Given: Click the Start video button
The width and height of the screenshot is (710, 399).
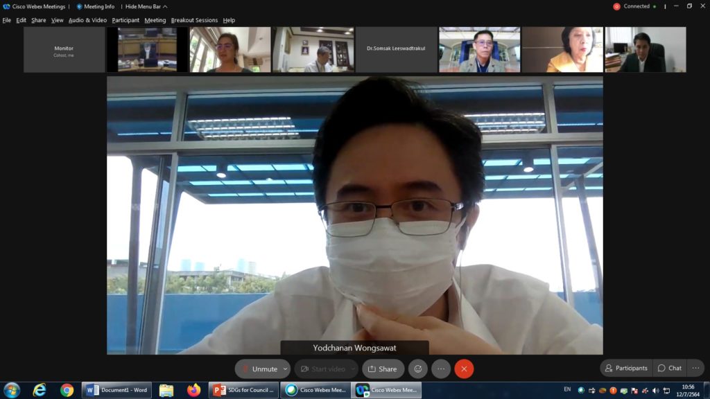Looking at the screenshot, I should click(322, 369).
